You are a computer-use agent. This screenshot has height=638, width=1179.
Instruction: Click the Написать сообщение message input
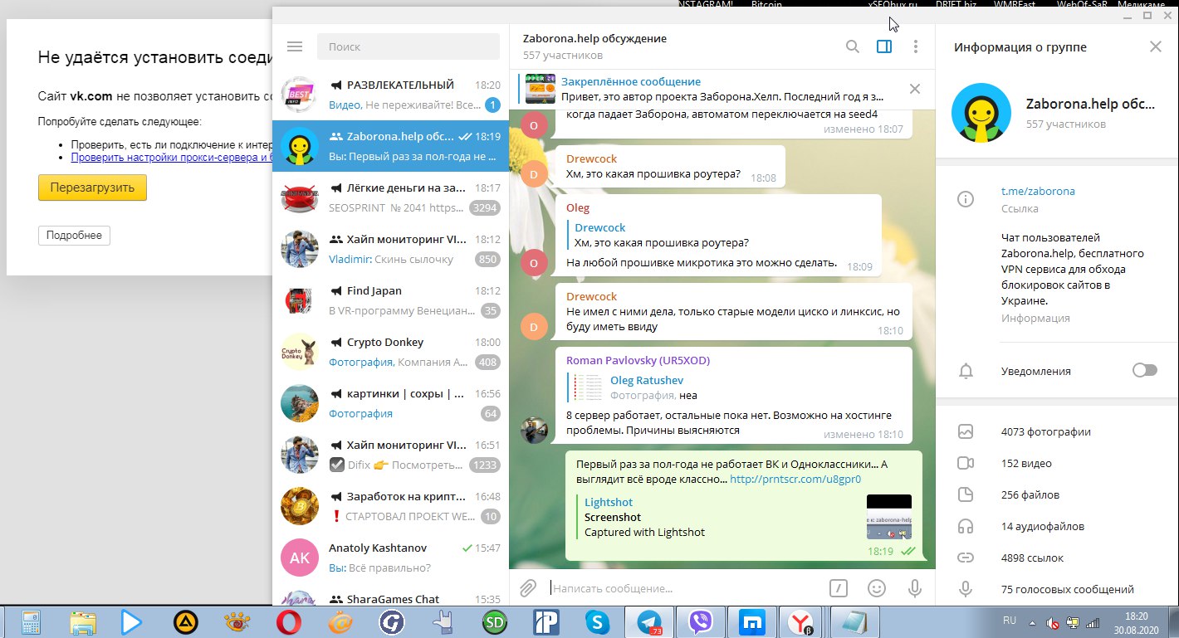(x=685, y=588)
